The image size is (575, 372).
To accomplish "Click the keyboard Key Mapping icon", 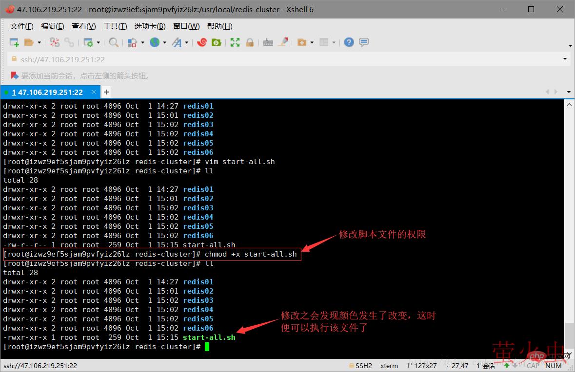I will pyautogui.click(x=268, y=43).
